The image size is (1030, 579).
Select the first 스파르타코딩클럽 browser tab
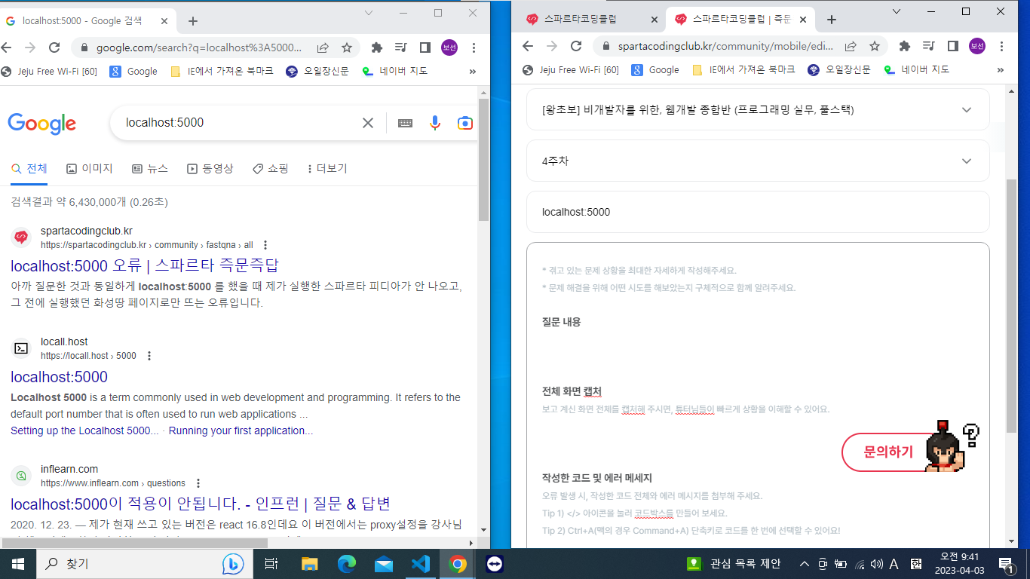point(592,20)
